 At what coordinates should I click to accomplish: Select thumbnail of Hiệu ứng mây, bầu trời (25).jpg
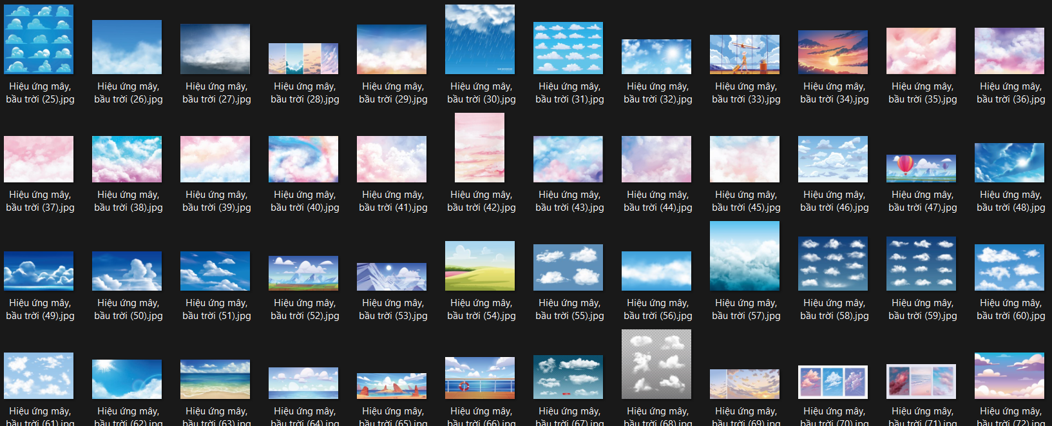tap(39, 39)
